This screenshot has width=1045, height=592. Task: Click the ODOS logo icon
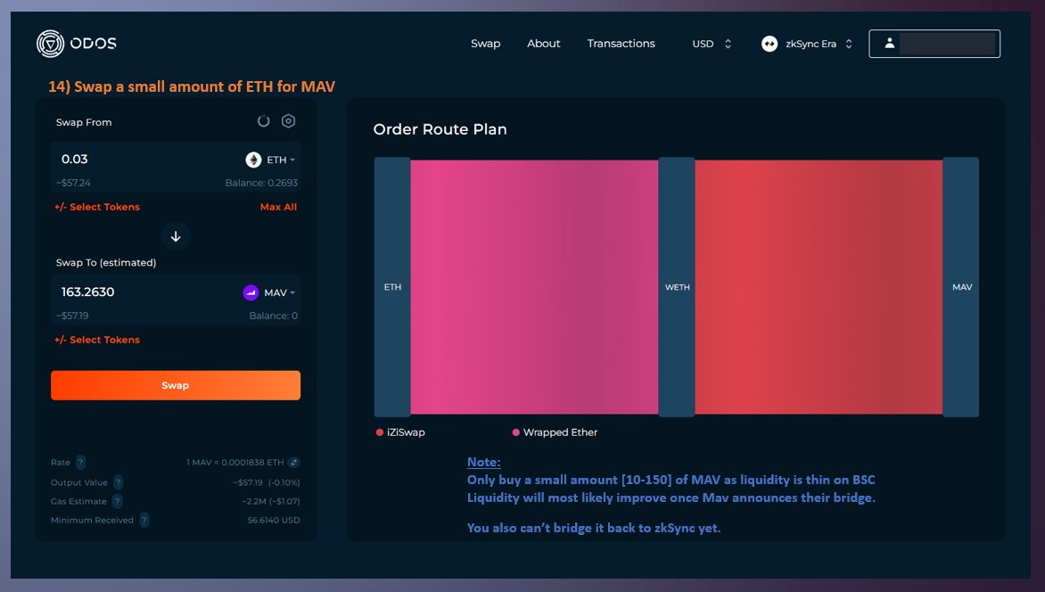tap(50, 44)
